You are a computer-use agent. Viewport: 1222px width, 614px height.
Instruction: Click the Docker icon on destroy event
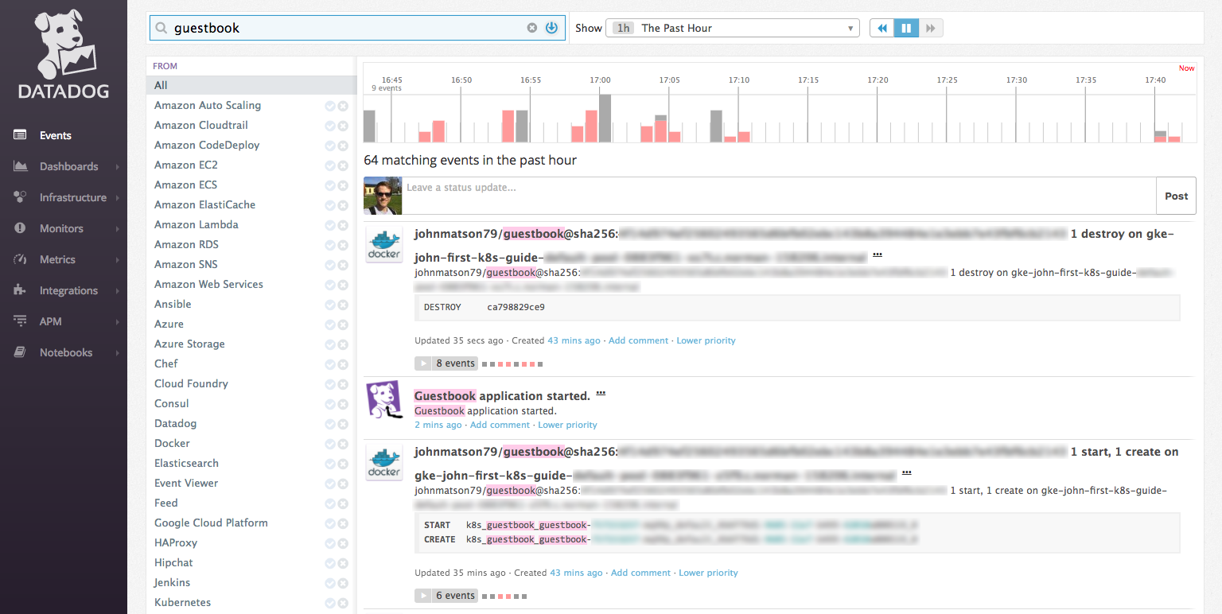(x=383, y=244)
